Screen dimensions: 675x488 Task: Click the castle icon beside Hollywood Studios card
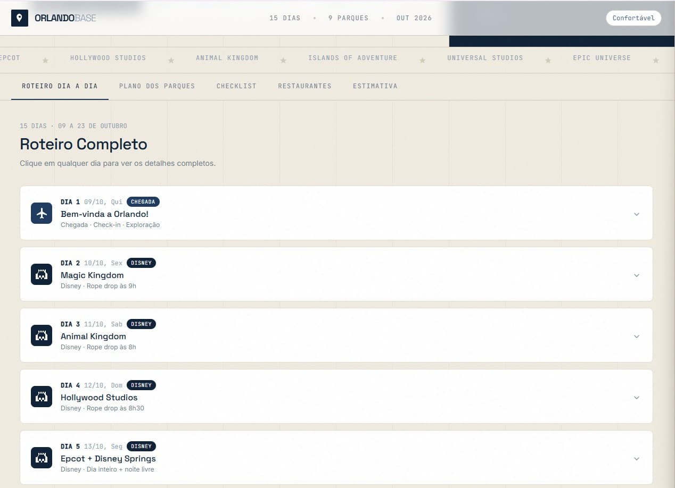[42, 397]
